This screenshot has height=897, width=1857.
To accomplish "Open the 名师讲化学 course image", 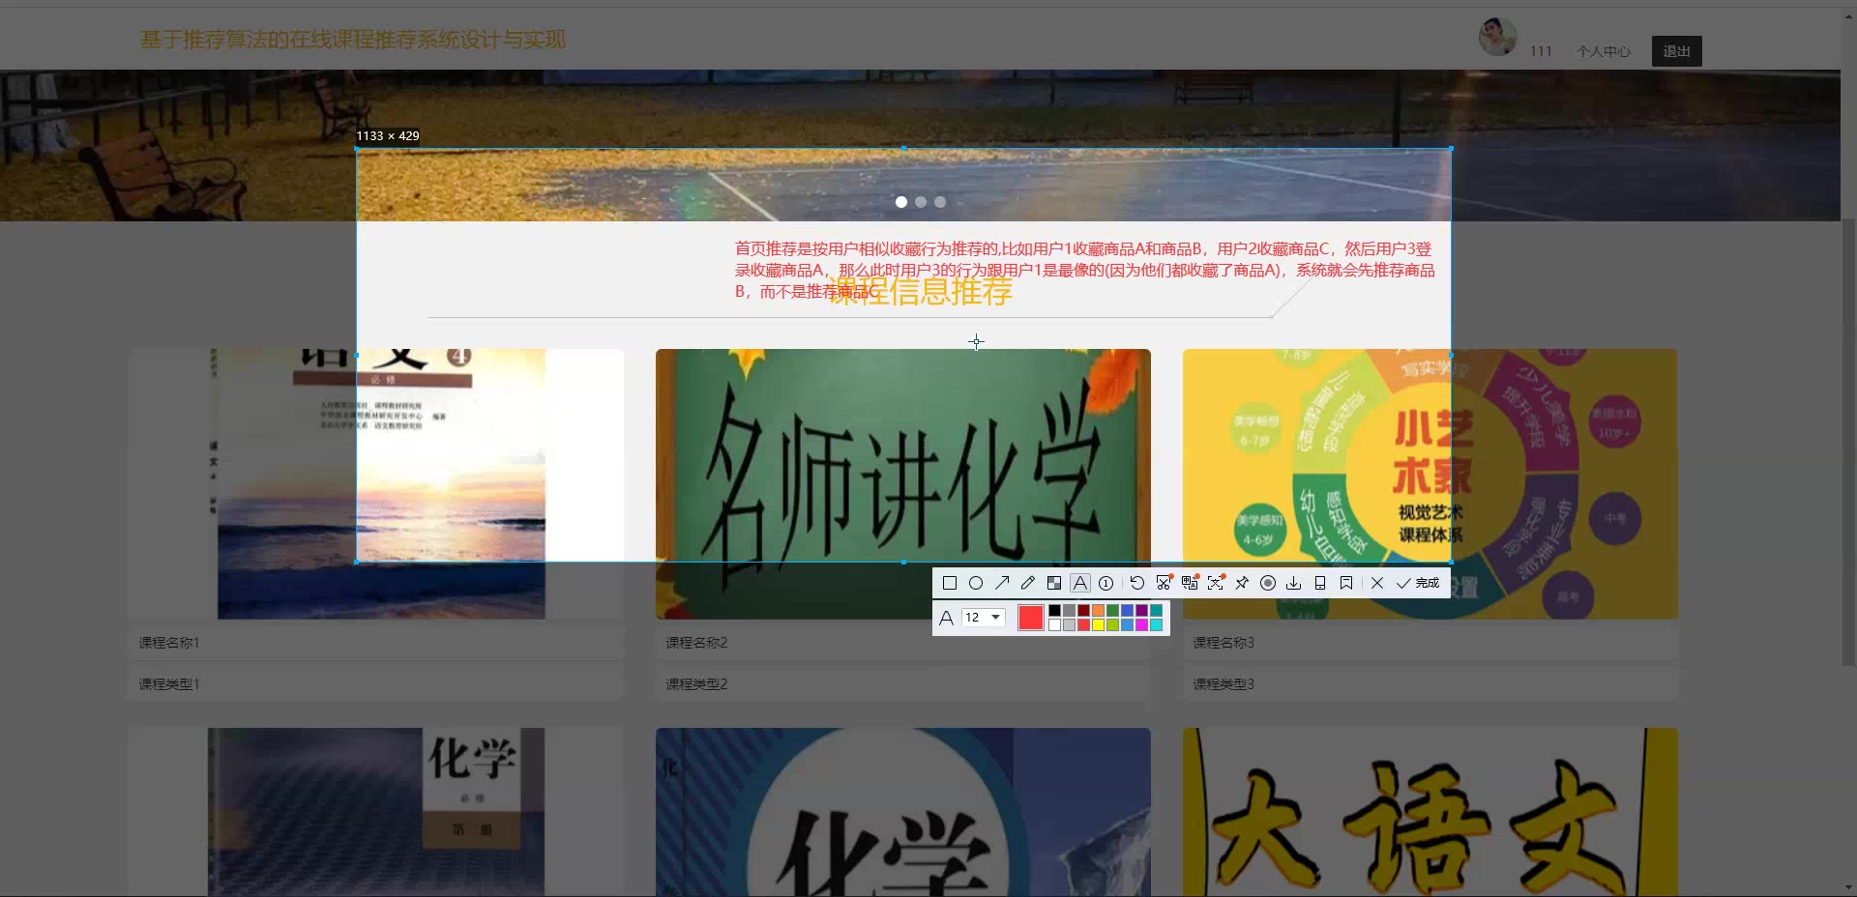I will [903, 483].
